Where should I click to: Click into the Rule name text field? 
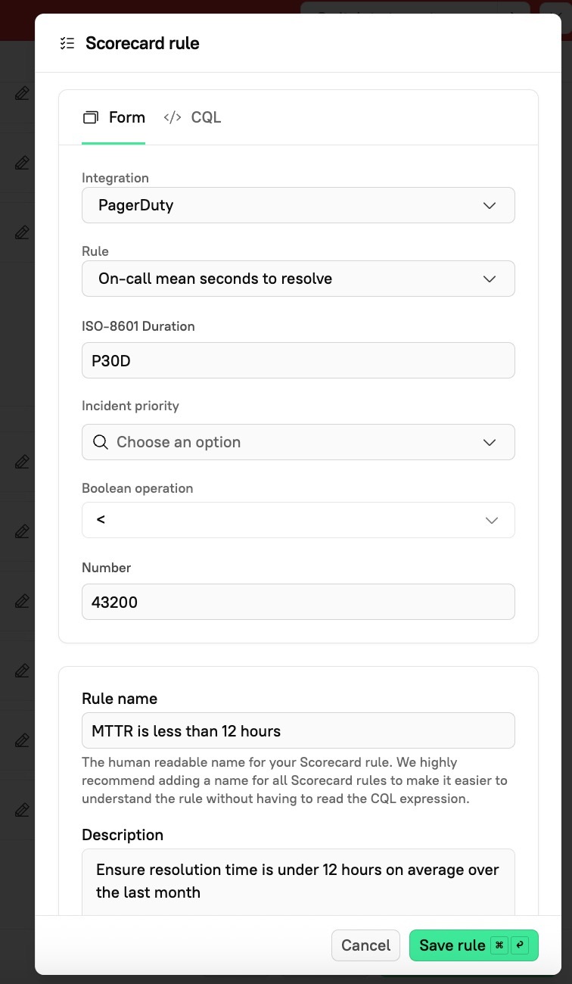pyautogui.click(x=298, y=730)
